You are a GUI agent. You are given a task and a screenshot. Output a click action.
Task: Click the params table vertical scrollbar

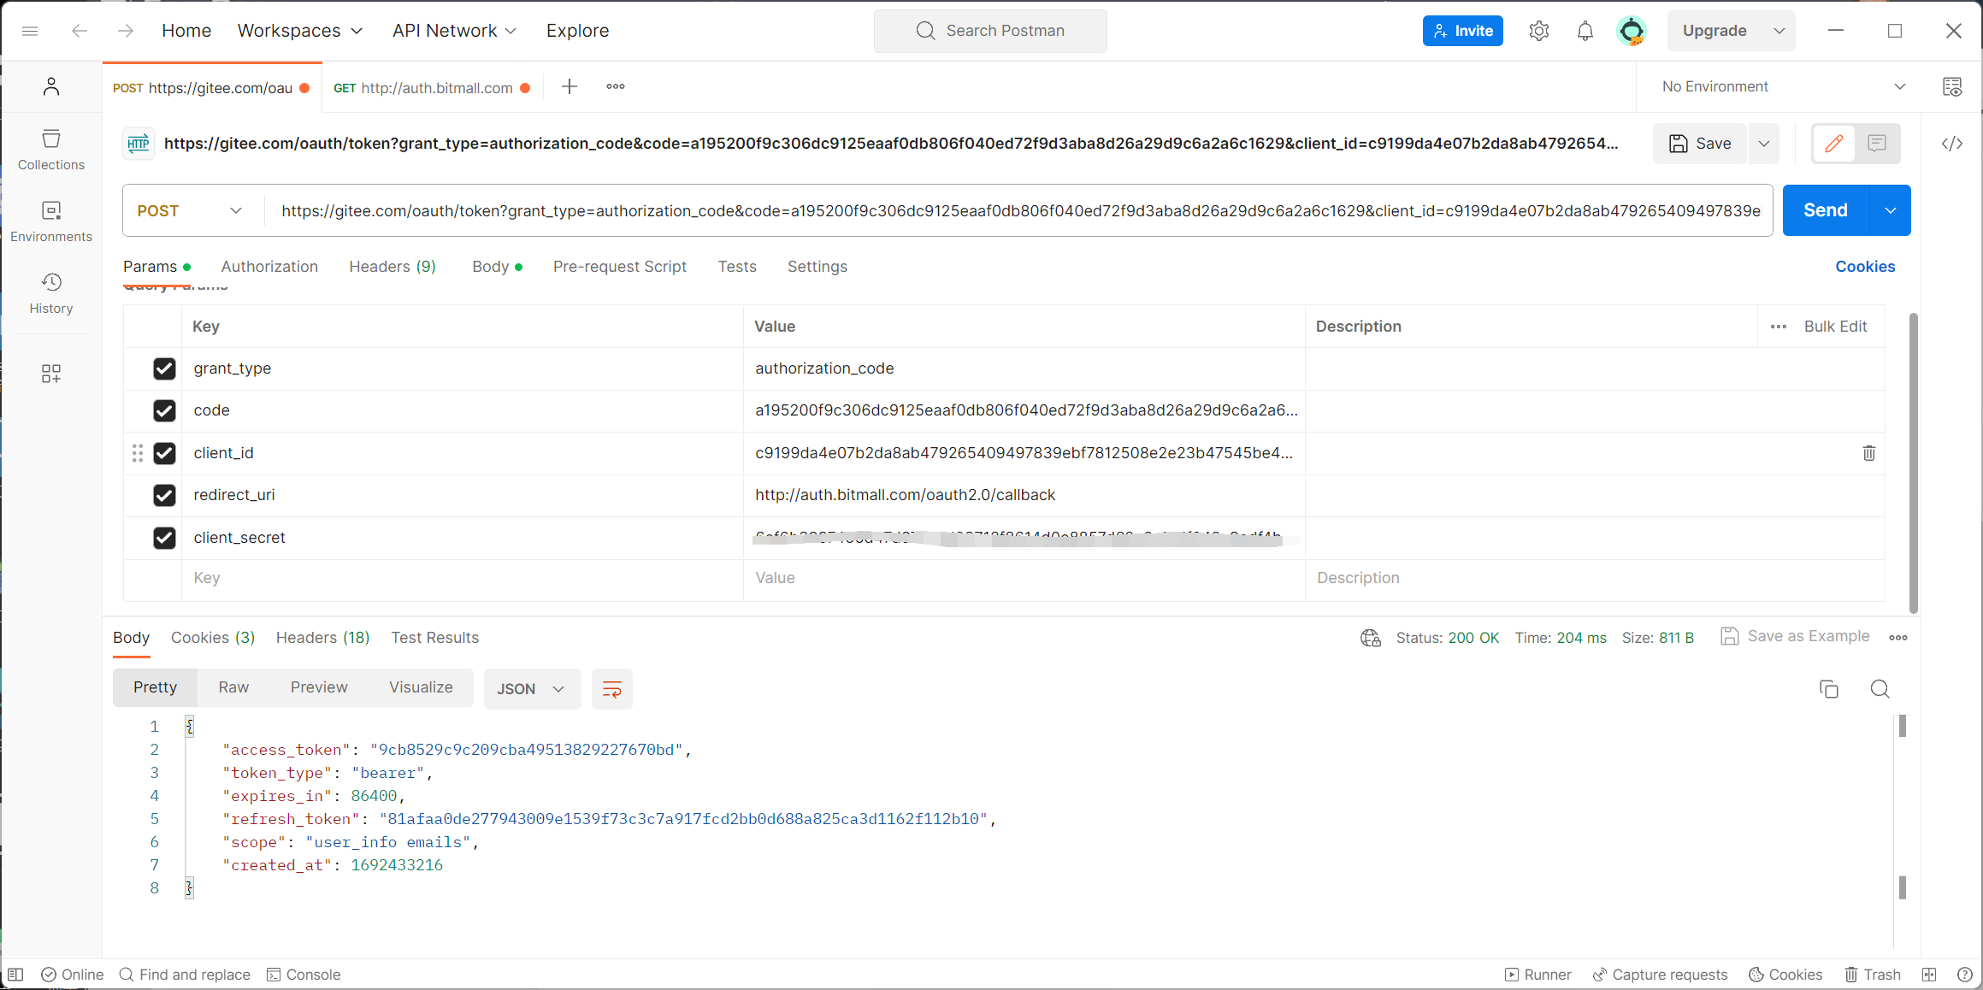point(1913,462)
